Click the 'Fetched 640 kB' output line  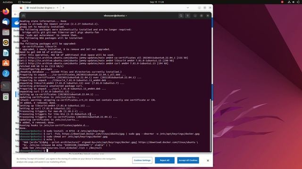42,66
